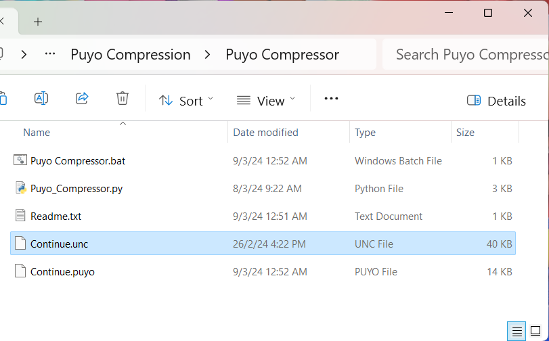Select the Readme.txt document icon
The image size is (549, 341).
pyautogui.click(x=20, y=216)
